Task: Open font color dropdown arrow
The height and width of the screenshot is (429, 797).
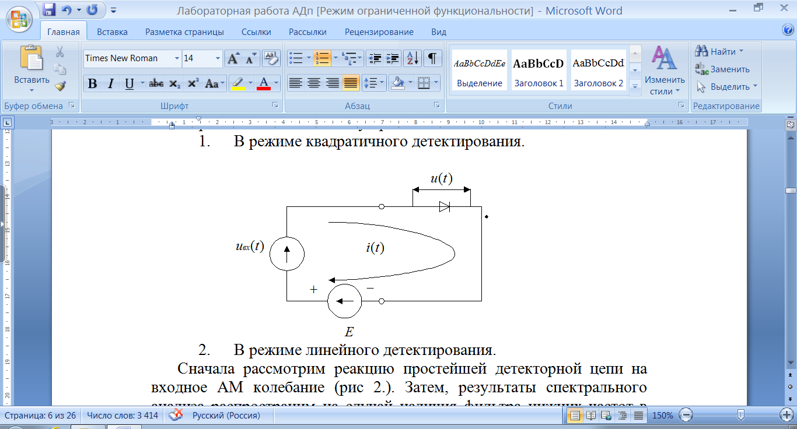Action: 277,83
